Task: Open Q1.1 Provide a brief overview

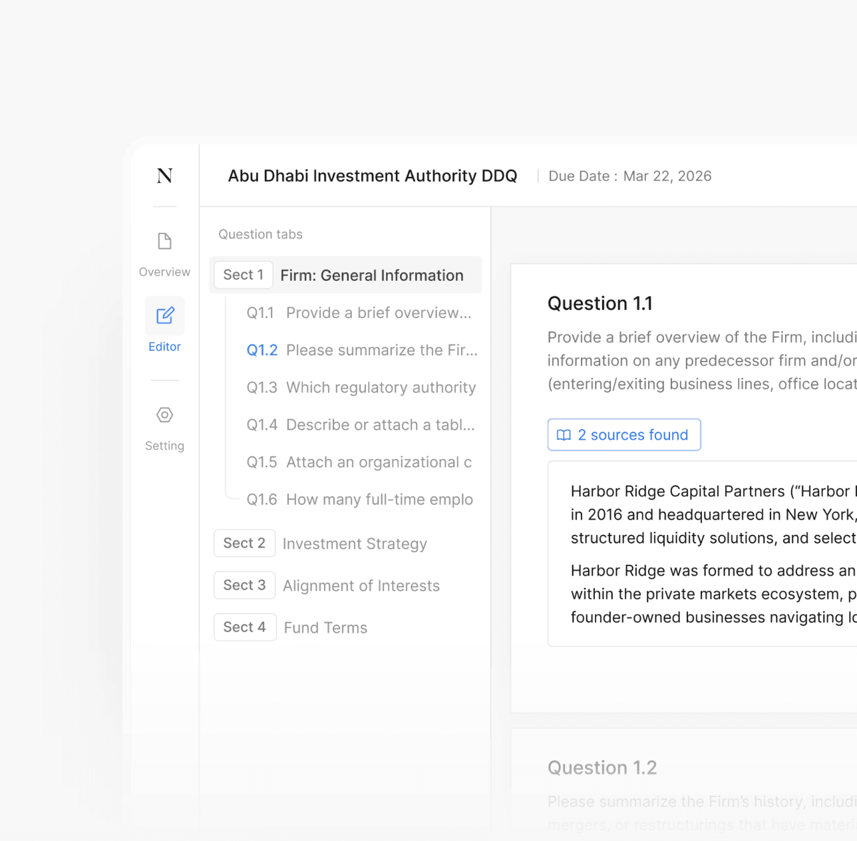Action: (359, 313)
